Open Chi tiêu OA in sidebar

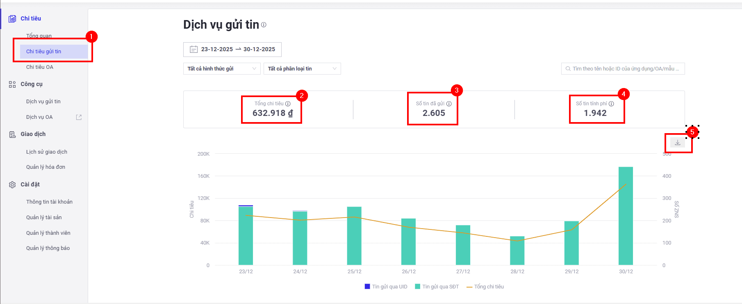tap(40, 67)
